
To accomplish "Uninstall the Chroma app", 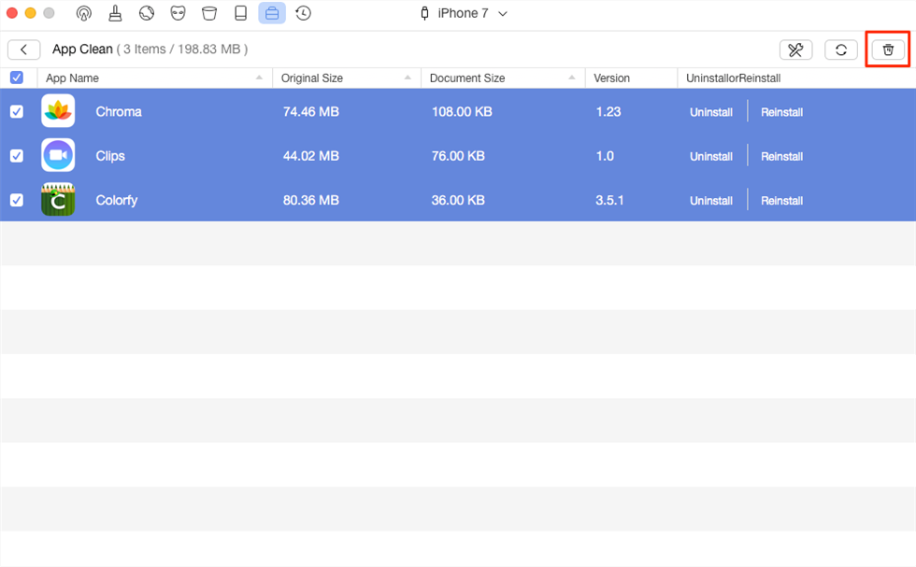I will point(710,112).
